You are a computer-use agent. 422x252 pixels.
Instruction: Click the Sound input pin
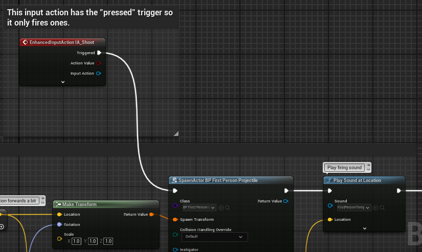(330, 206)
